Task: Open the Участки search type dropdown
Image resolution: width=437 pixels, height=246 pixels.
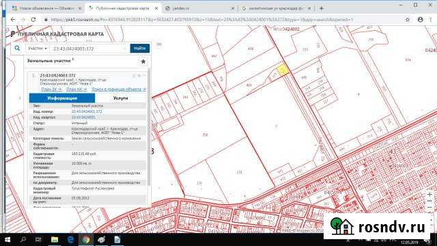Action: pyautogui.click(x=38, y=49)
